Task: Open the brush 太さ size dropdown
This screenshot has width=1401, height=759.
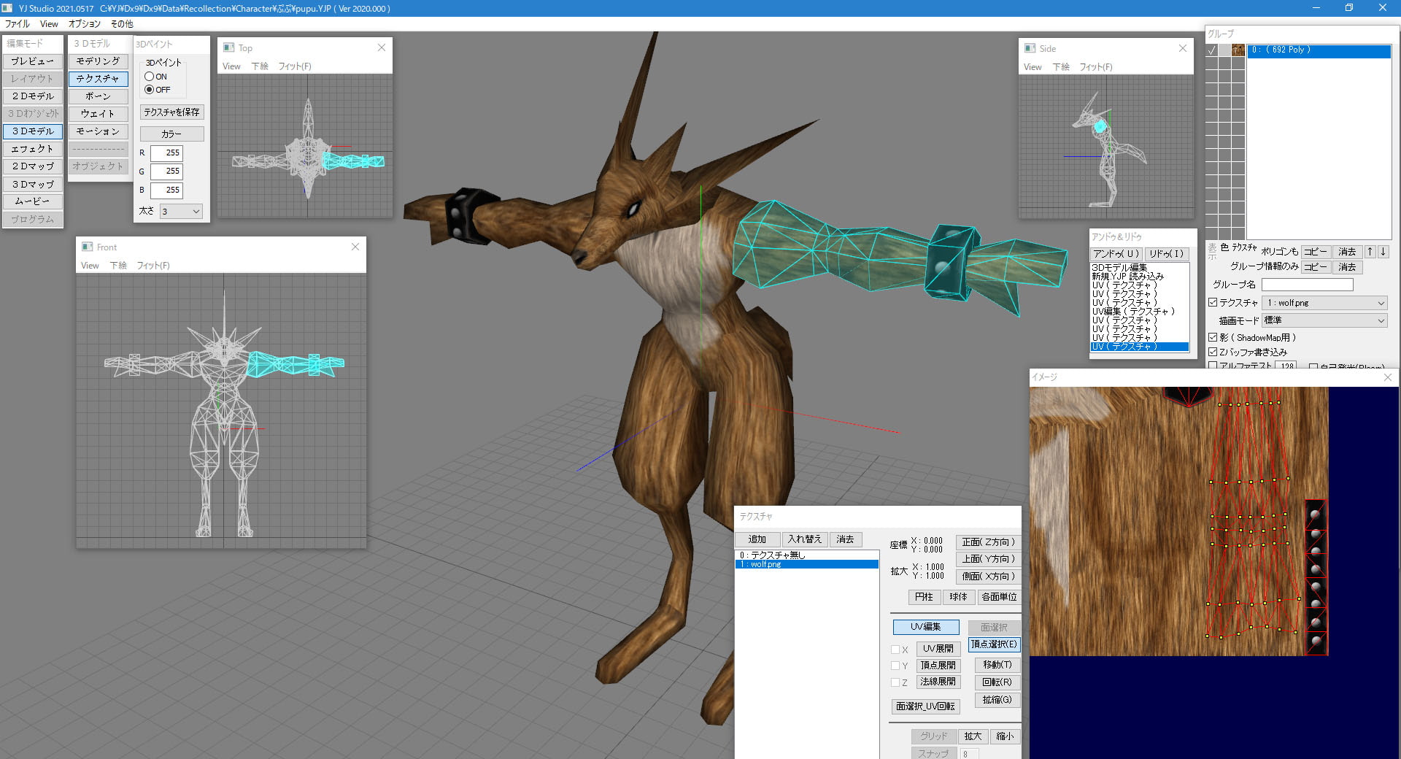Action: 181,211
